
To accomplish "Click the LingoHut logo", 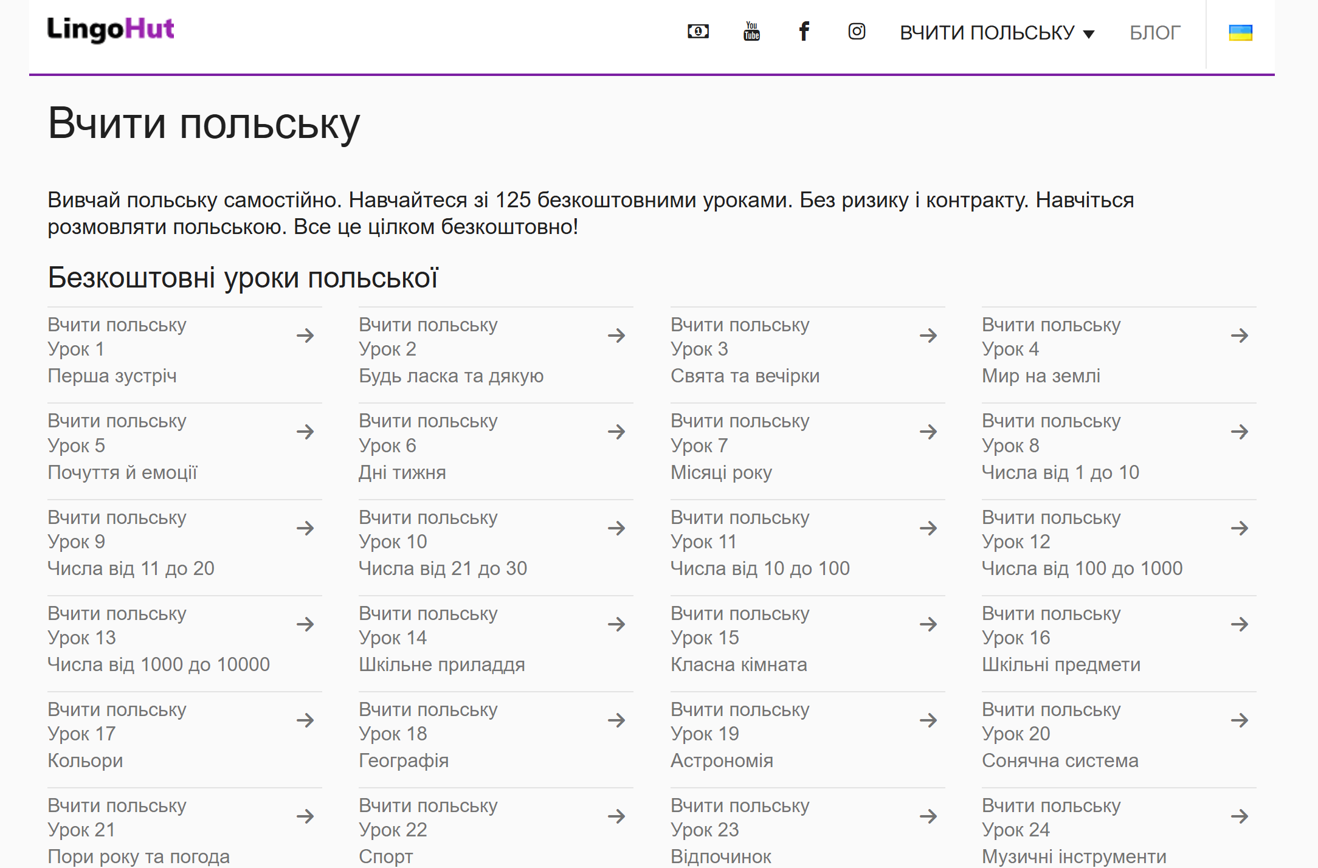I will coord(111,29).
